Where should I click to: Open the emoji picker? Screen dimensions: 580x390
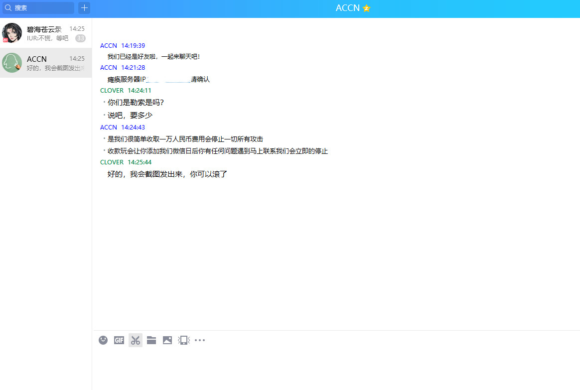103,340
